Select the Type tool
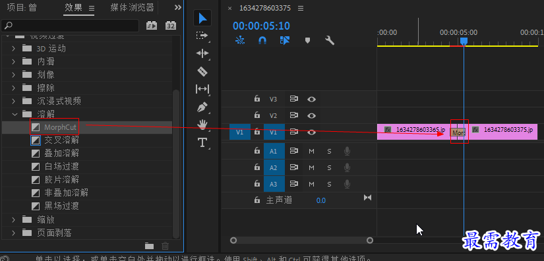This screenshot has width=544, height=261. click(202, 142)
